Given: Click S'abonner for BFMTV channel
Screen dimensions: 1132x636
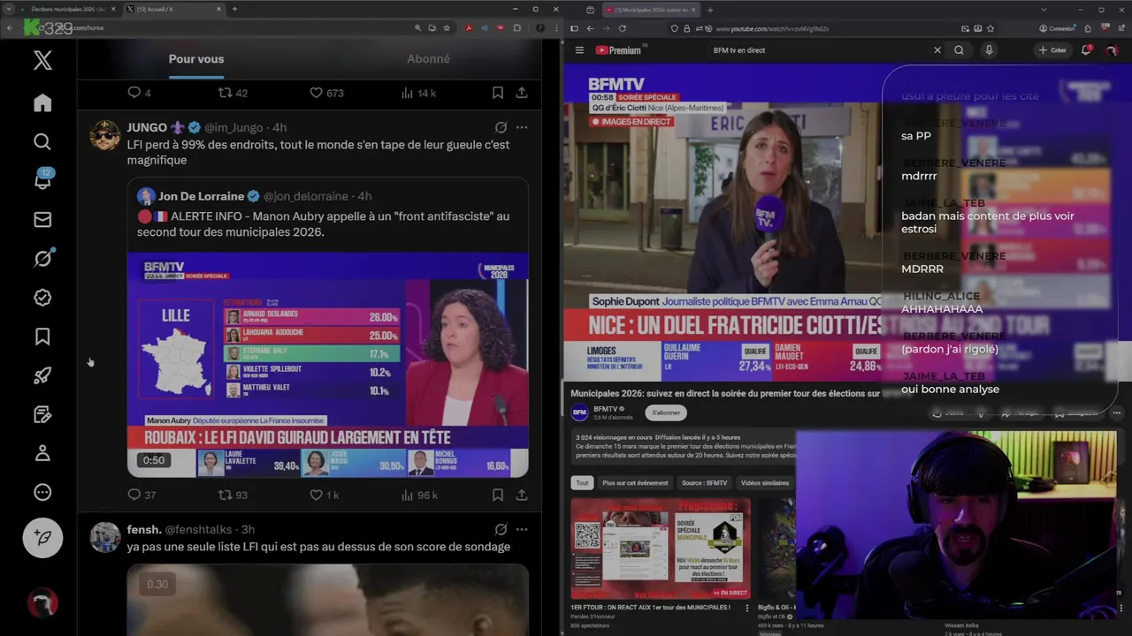Looking at the screenshot, I should (666, 413).
